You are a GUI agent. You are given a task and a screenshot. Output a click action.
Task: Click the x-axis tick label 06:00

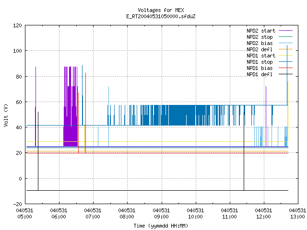(59, 217)
